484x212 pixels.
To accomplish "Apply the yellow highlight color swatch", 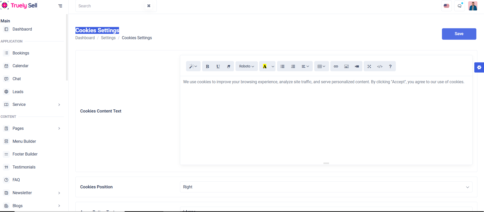I will (x=265, y=66).
